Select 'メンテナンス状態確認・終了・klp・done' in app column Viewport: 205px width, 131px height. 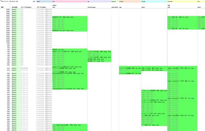(130, 73)
